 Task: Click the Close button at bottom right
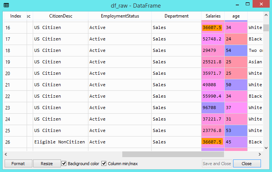[x=247, y=164]
